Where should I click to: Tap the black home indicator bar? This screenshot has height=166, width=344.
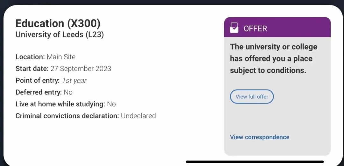coord(255,162)
